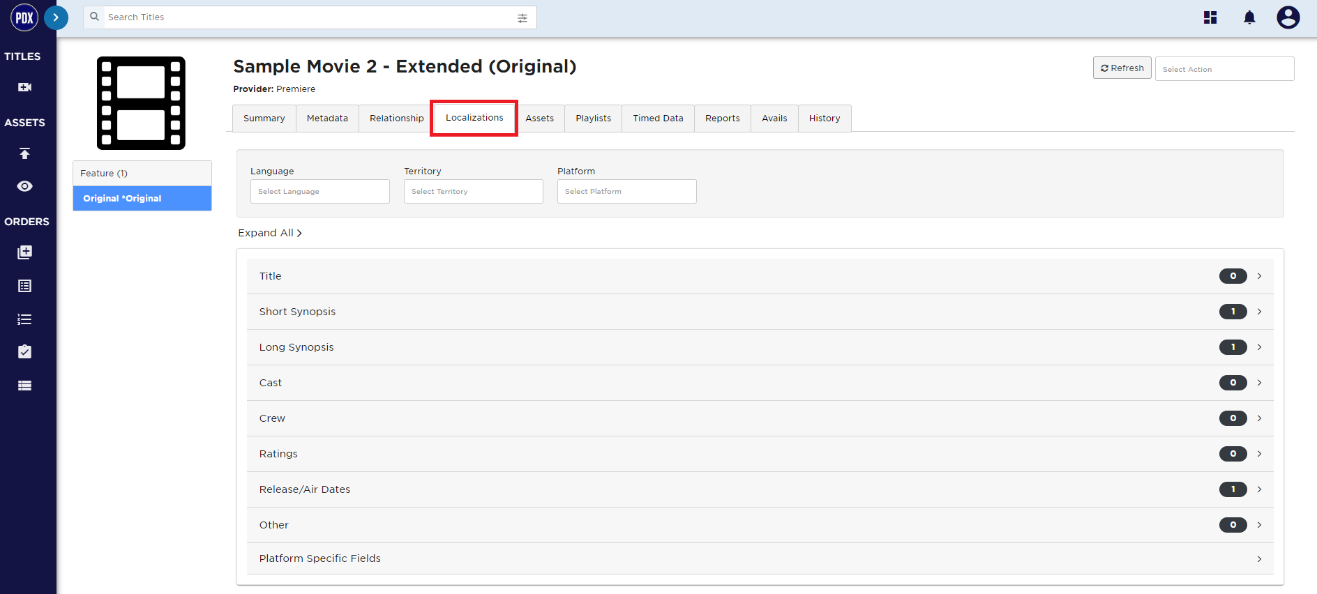The width and height of the screenshot is (1317, 594).
Task: Open the History tab
Action: coord(825,119)
